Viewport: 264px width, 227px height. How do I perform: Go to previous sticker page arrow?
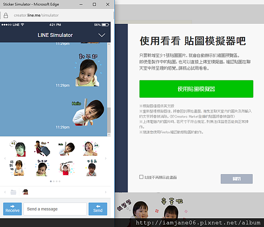(5, 158)
